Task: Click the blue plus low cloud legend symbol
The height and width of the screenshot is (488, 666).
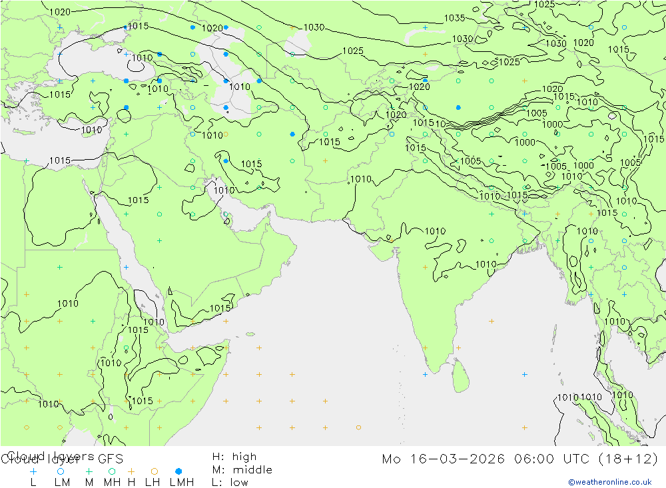Action: tap(33, 471)
